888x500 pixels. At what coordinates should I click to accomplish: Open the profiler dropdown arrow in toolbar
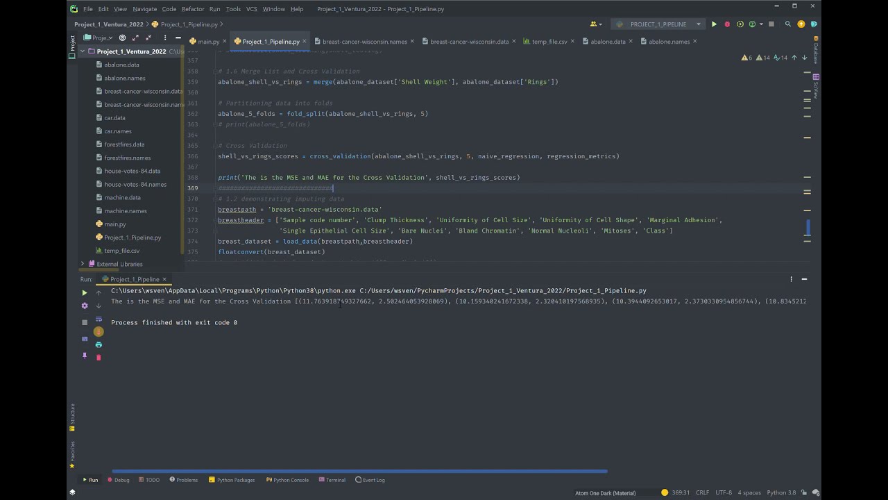(760, 24)
